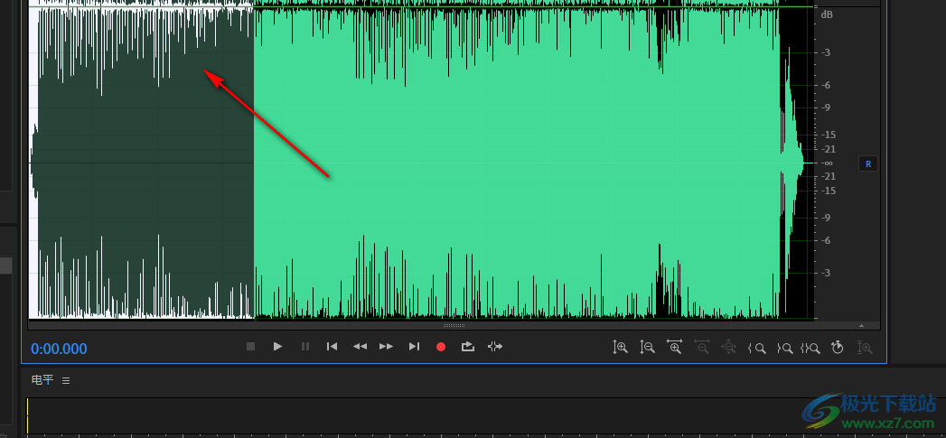Move playhead to previous marker button
Screen dimensions: 946x438
tap(332, 346)
